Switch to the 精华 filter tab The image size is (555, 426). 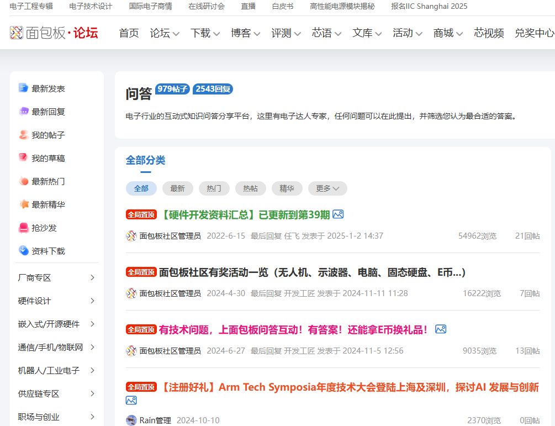[287, 188]
